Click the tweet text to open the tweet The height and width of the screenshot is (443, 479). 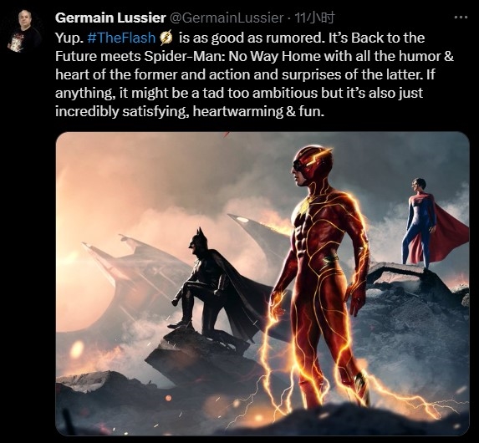[x=254, y=74]
